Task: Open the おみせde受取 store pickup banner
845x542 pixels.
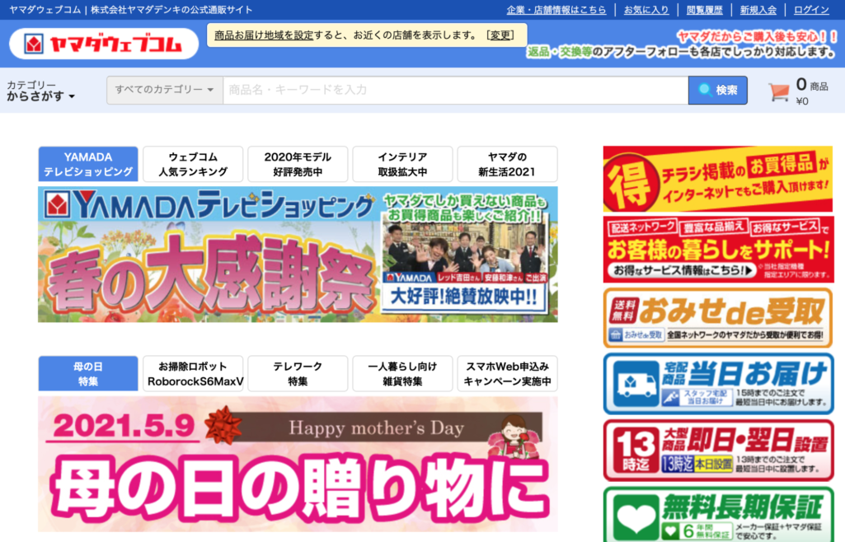Action: click(717, 317)
